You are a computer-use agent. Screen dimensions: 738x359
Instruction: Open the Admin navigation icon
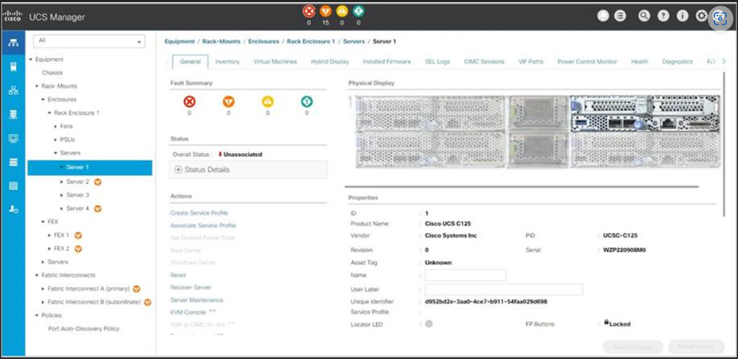(13, 209)
